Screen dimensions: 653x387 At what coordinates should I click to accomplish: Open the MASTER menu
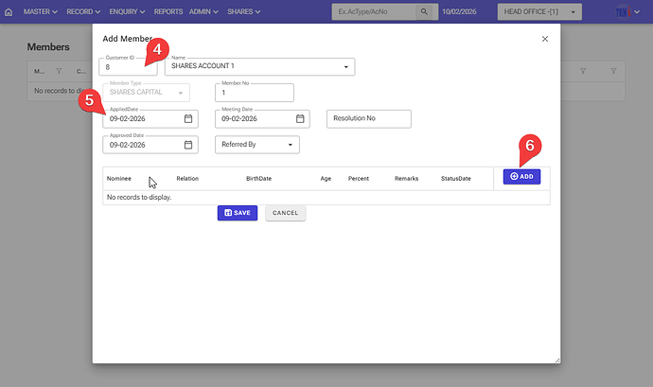click(41, 11)
